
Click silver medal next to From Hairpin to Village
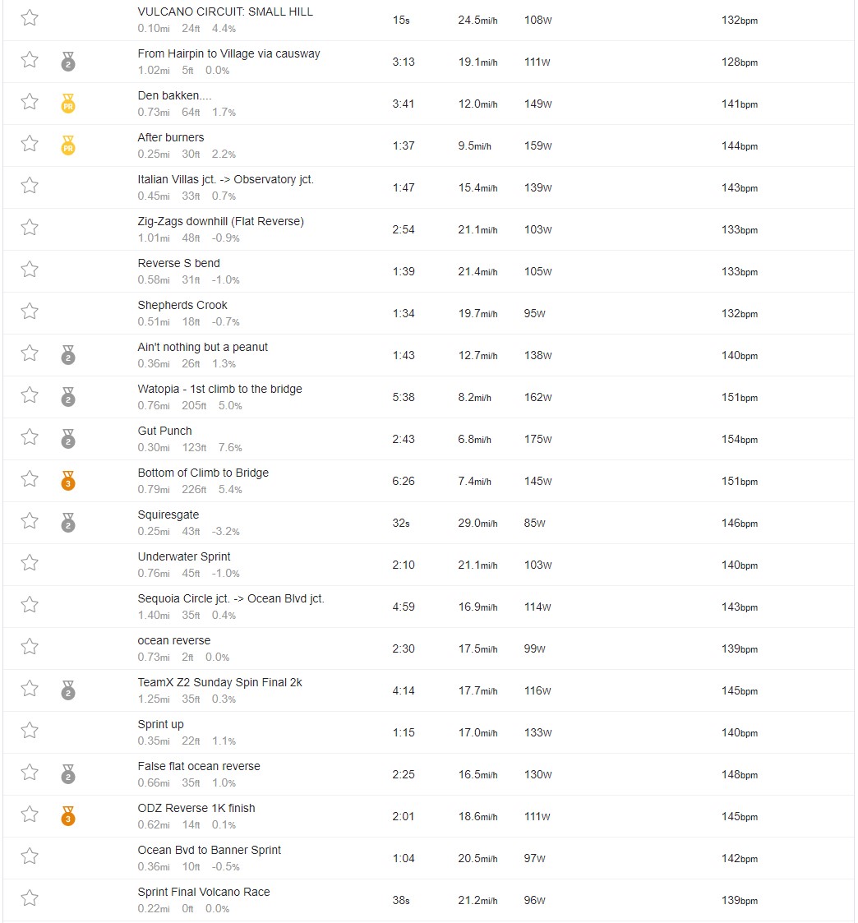68,62
